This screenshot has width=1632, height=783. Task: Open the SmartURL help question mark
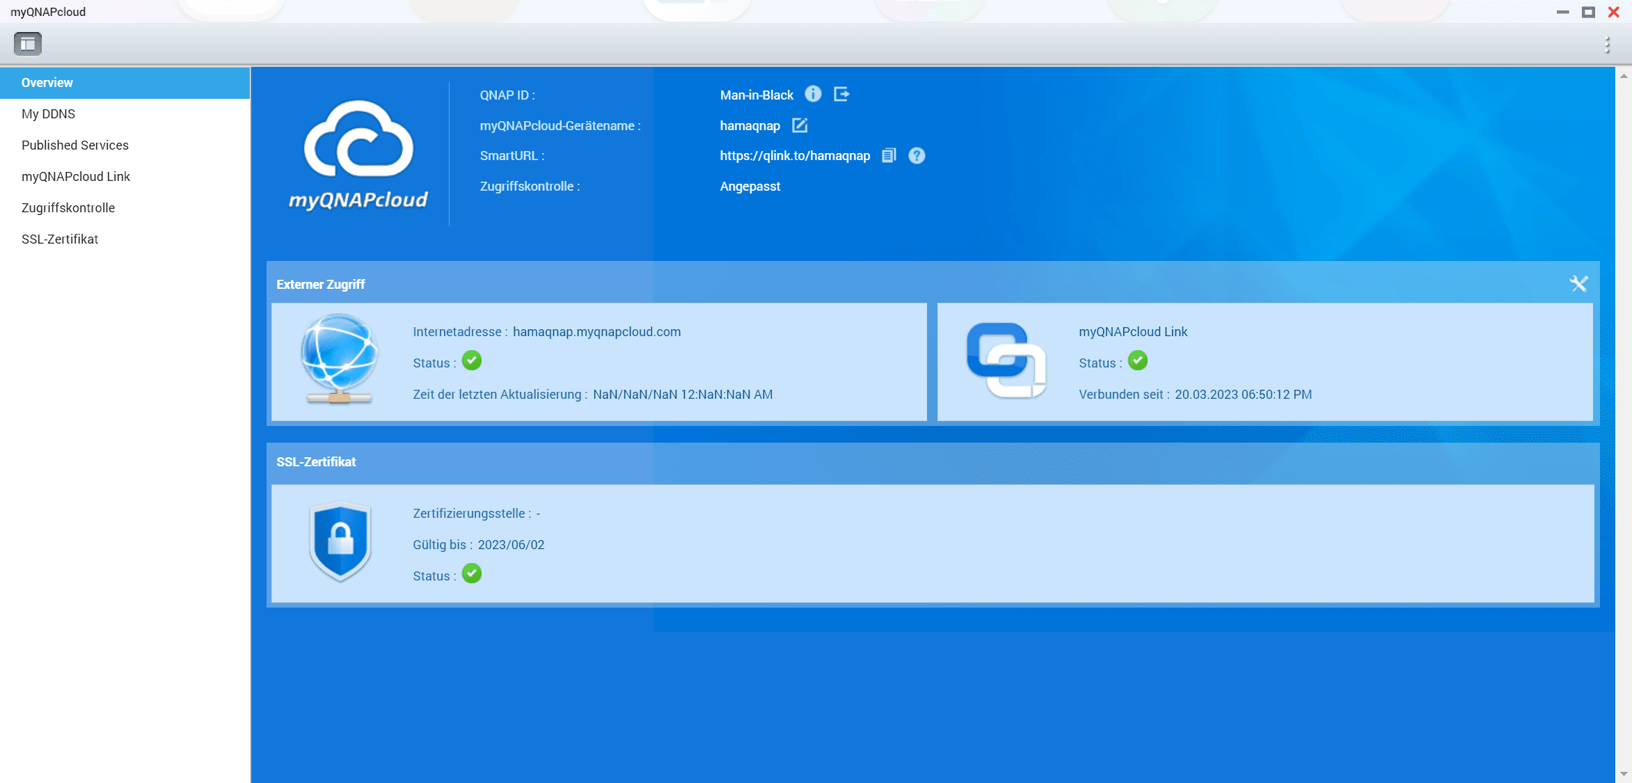tap(917, 155)
